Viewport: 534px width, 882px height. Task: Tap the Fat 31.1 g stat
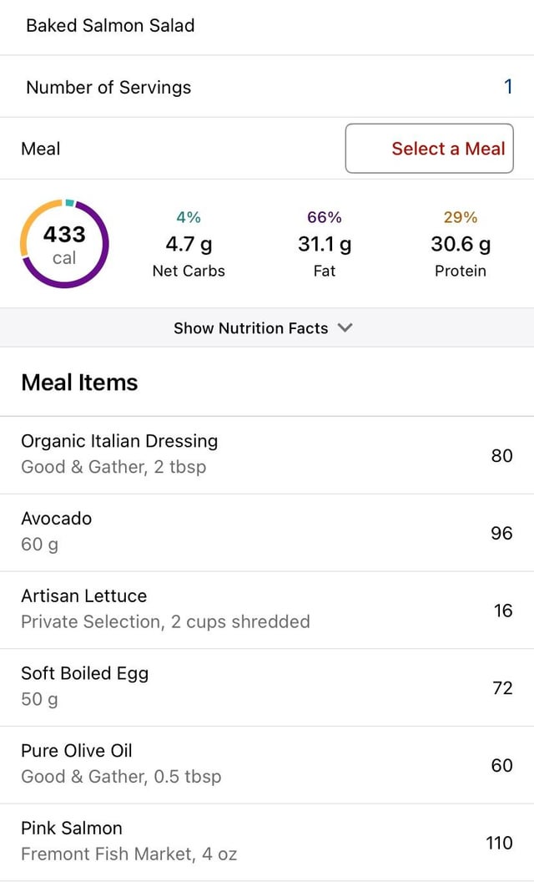coord(325,244)
